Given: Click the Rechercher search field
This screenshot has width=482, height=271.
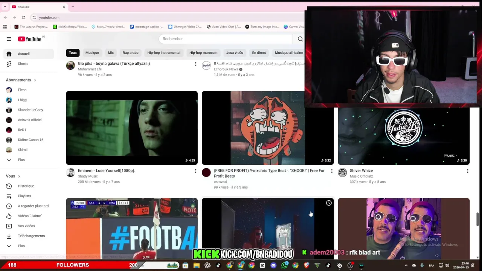Looking at the screenshot, I should pyautogui.click(x=226, y=39).
